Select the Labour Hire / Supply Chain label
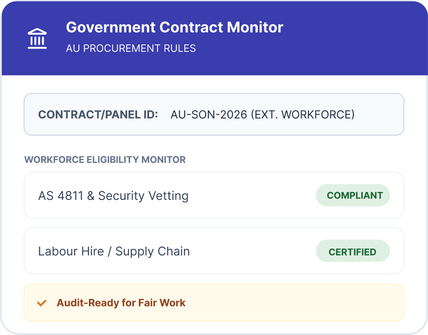 coord(114,251)
